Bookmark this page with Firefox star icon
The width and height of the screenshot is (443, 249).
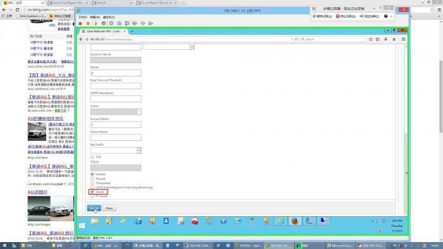[371, 39]
